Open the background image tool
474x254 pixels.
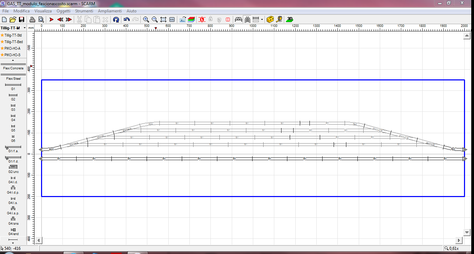[x=183, y=20]
